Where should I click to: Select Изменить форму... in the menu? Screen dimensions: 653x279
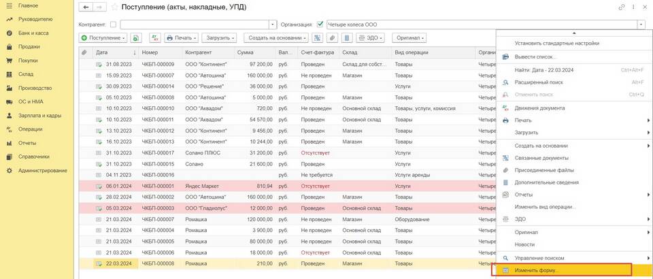(536, 271)
